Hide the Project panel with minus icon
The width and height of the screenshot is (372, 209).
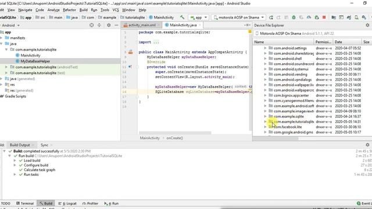(x=116, y=25)
